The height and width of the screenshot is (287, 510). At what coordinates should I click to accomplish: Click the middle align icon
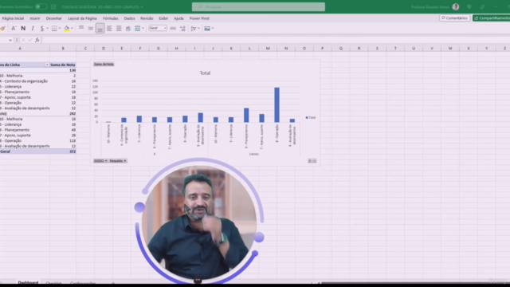(90, 29)
